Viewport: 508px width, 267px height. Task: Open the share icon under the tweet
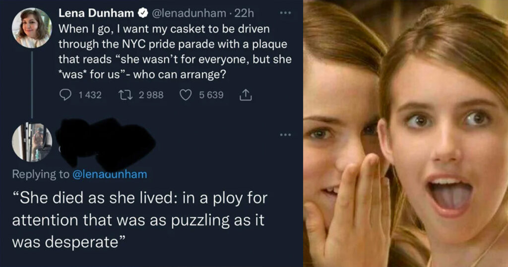(x=246, y=95)
